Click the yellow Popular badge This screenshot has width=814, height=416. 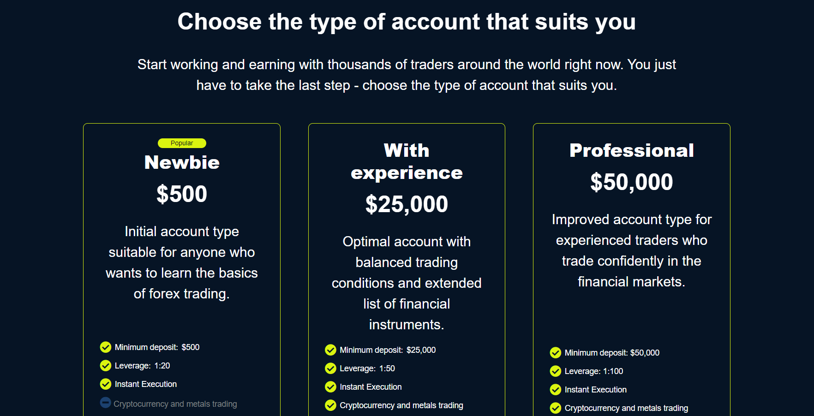(x=182, y=143)
